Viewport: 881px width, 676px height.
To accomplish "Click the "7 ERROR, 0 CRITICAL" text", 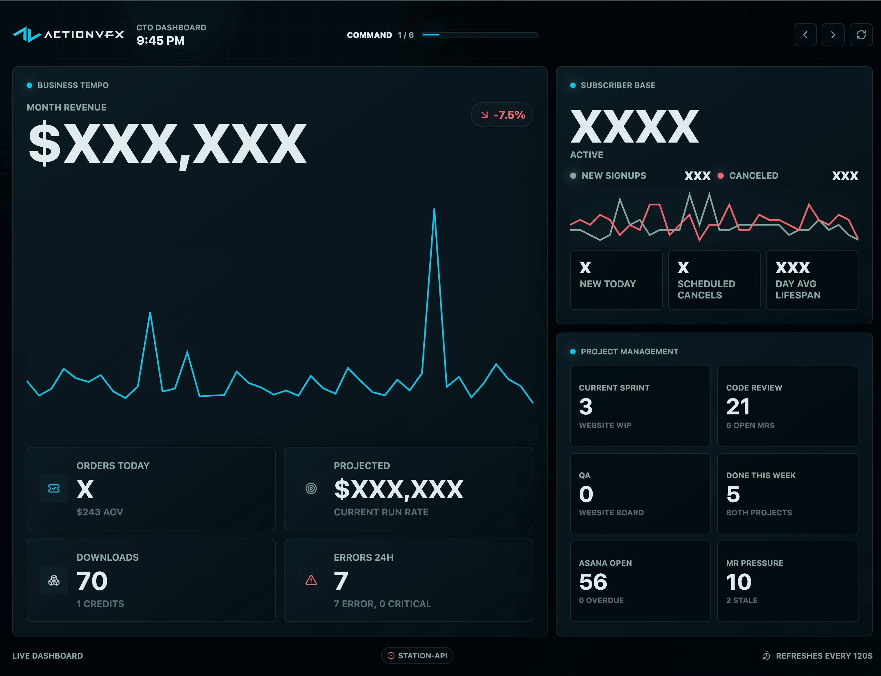I will (x=382, y=604).
